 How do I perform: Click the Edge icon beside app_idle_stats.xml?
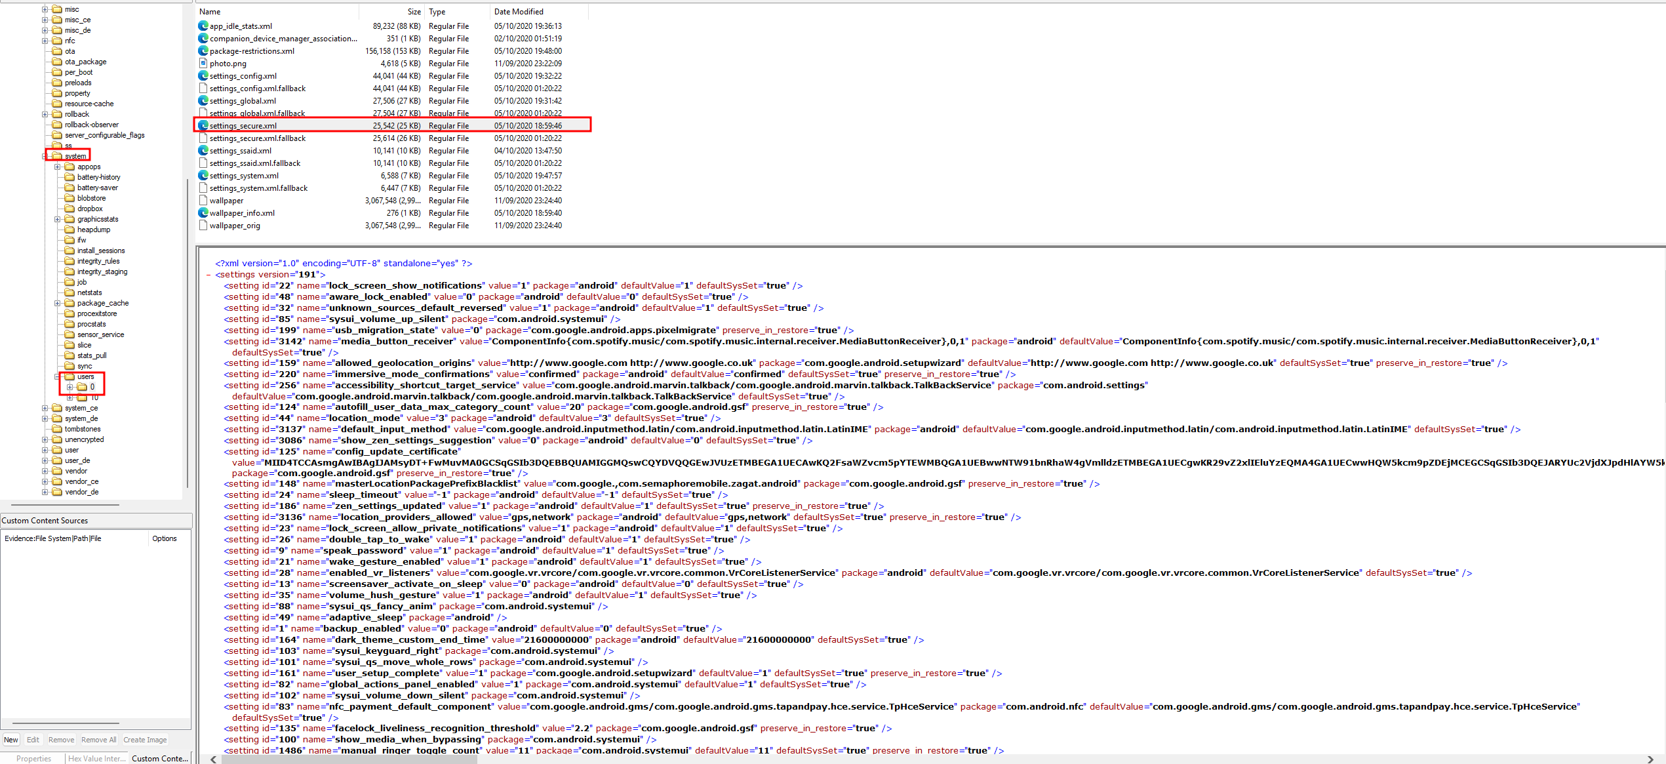(x=203, y=26)
